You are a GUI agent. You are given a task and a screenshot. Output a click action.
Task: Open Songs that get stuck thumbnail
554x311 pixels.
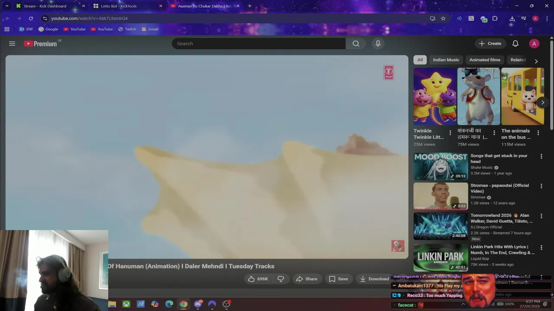coord(441,166)
